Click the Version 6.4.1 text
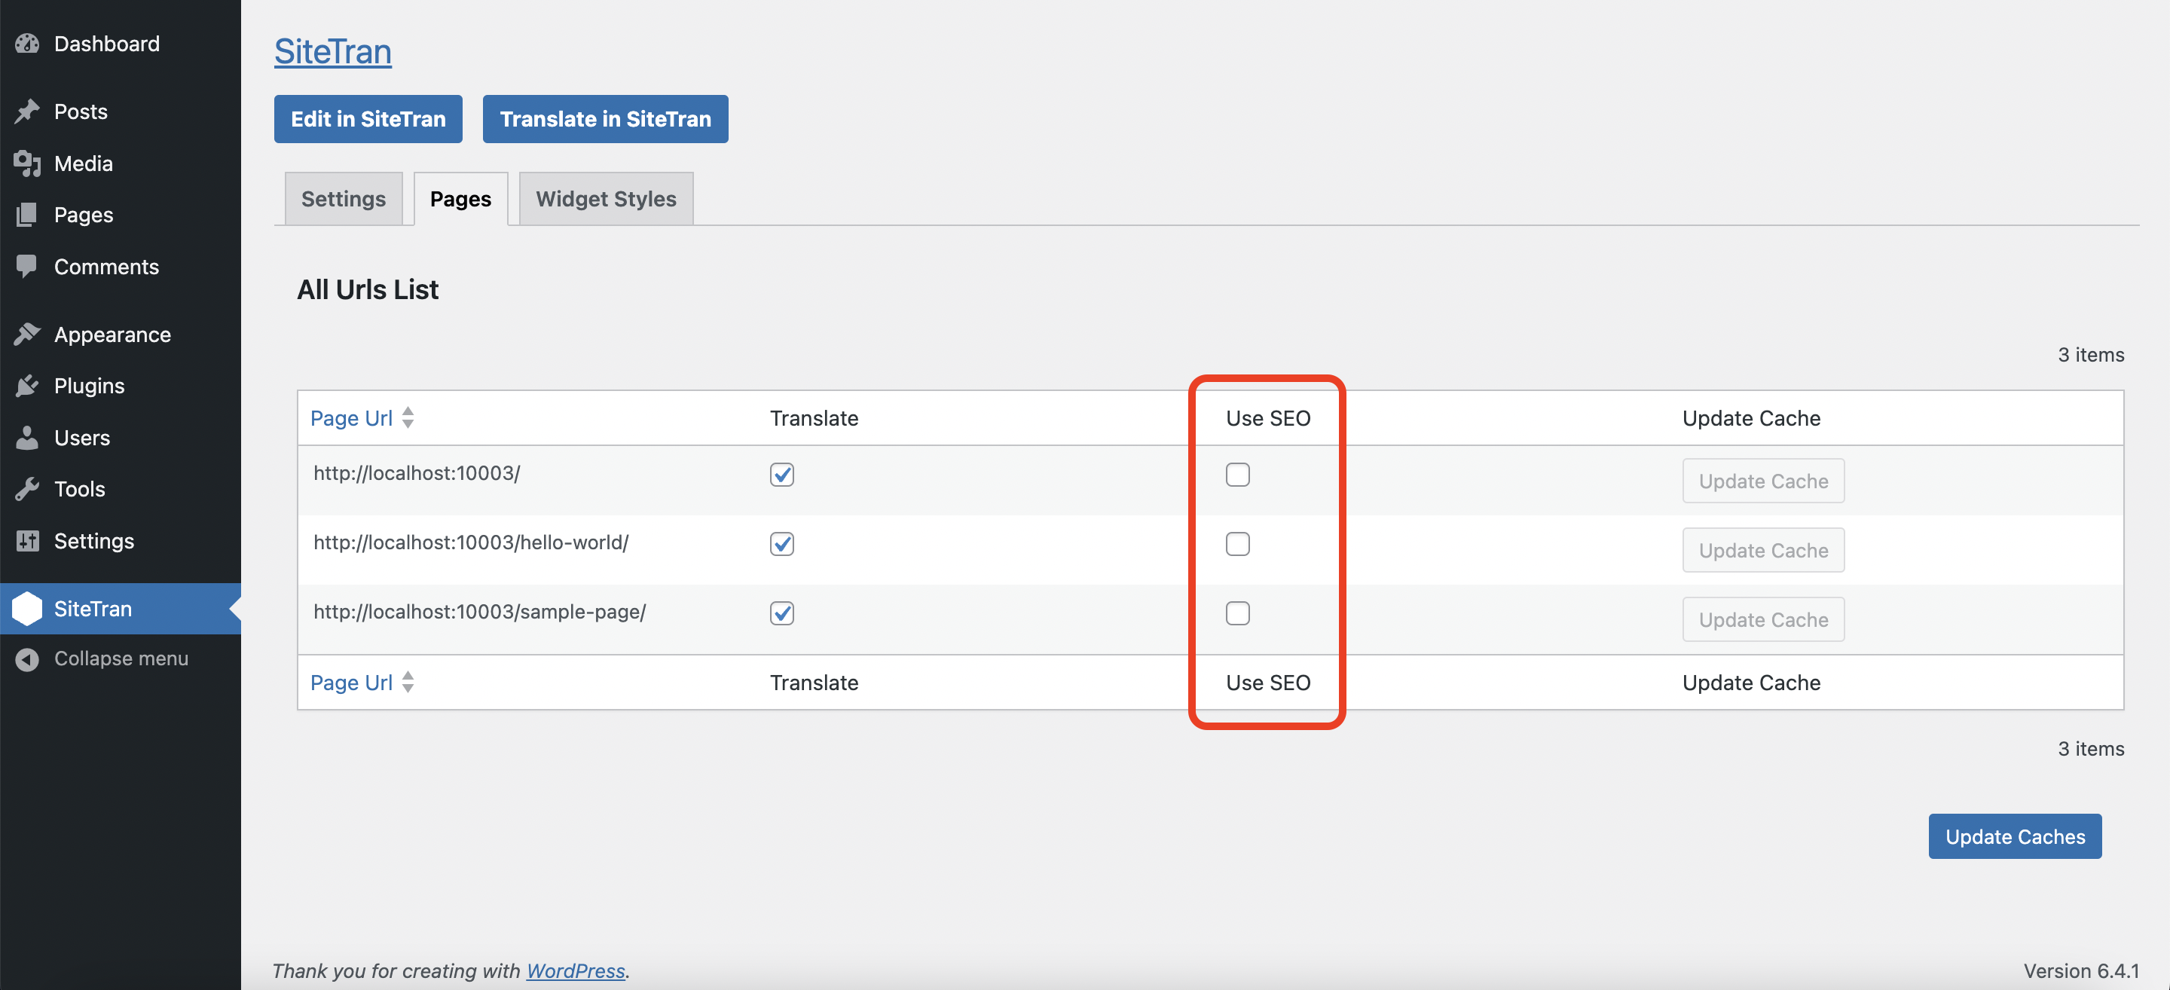Screen dimensions: 2170x990 tap(2080, 970)
